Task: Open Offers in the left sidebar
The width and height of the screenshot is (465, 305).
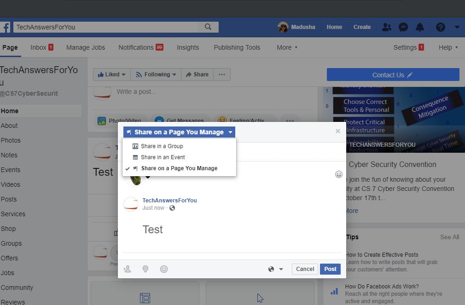Action: click(9, 258)
